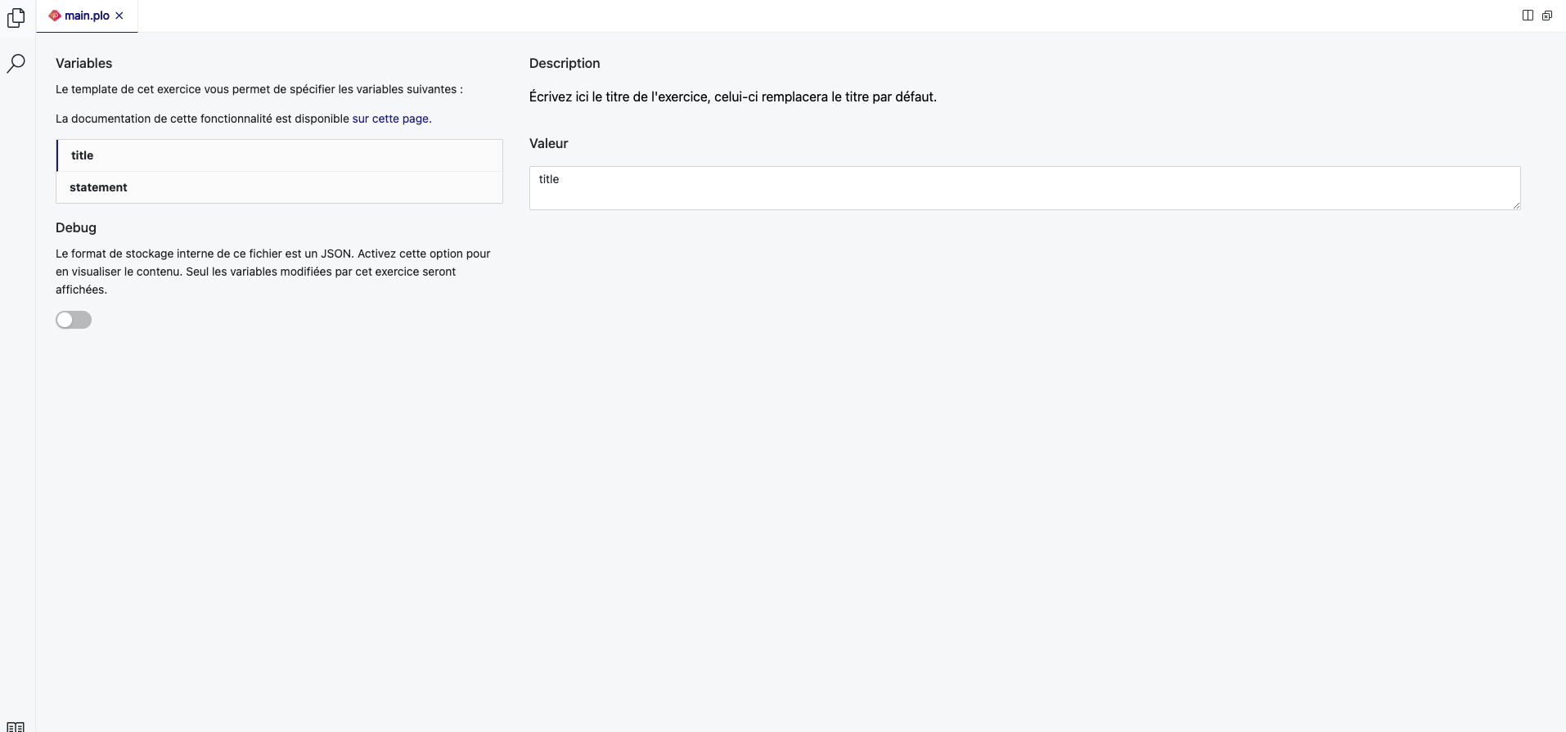Viewport: 1566px width, 732px height.
Task: Click the Description heading
Action: [x=565, y=63]
